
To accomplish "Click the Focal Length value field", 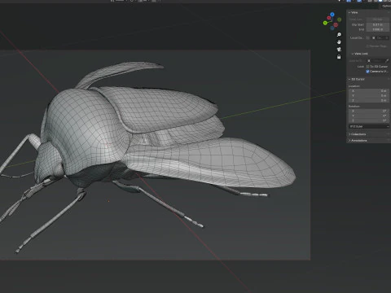I will [x=378, y=20].
